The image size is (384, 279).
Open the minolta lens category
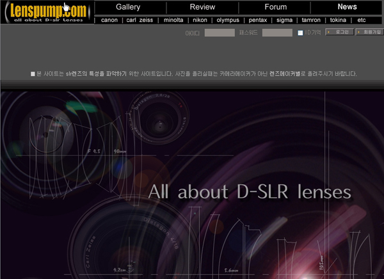click(x=173, y=20)
